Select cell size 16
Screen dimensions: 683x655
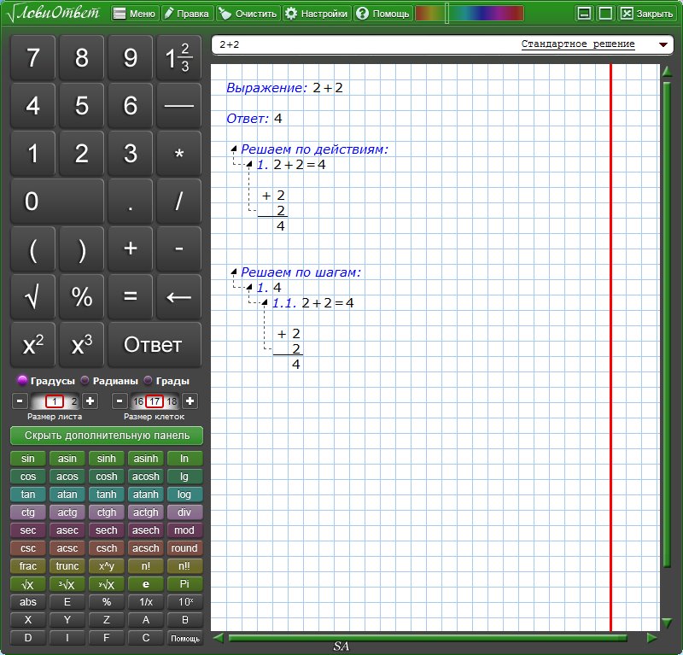pyautogui.click(x=138, y=401)
